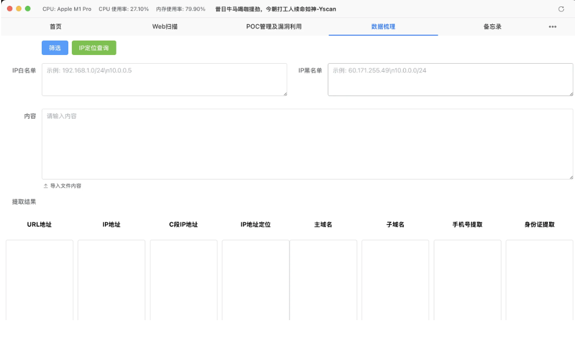Click the 提取结果 label

click(x=24, y=201)
